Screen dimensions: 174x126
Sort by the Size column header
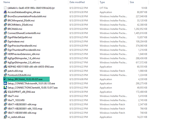132,2
